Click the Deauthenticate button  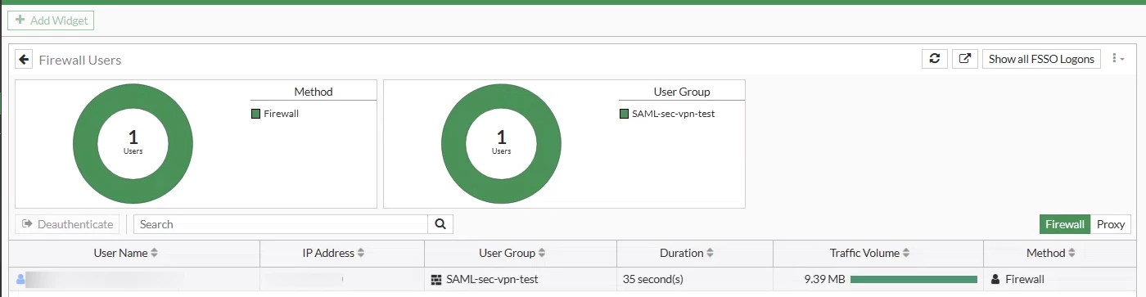tap(67, 224)
